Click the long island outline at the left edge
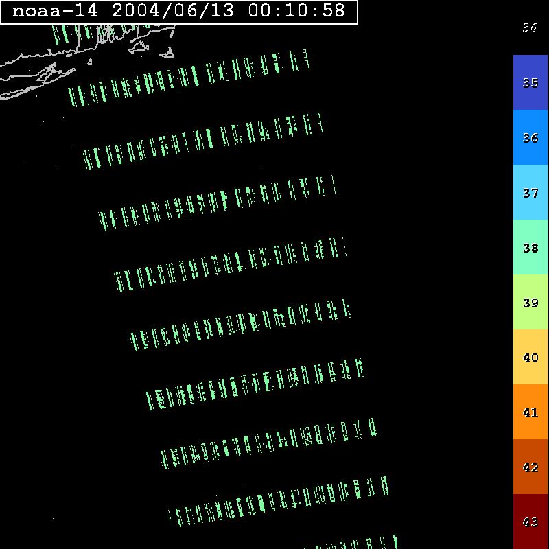This screenshot has height=549, width=549. coord(27,74)
